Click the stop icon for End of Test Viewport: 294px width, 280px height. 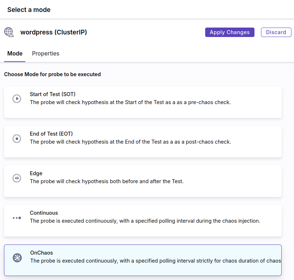[x=17, y=138]
